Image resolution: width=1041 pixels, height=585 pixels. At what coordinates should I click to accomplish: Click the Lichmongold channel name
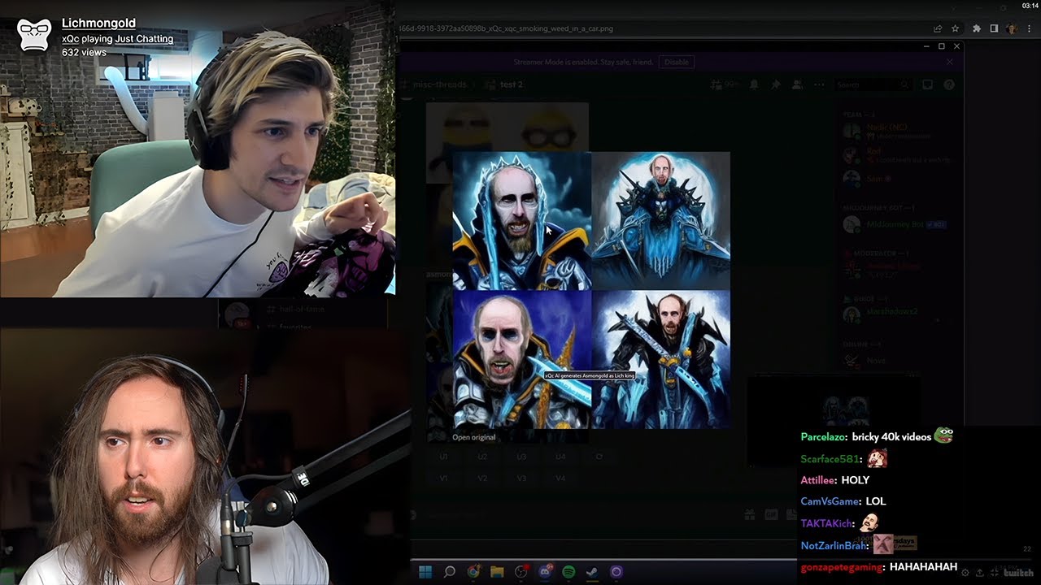pyautogui.click(x=98, y=23)
